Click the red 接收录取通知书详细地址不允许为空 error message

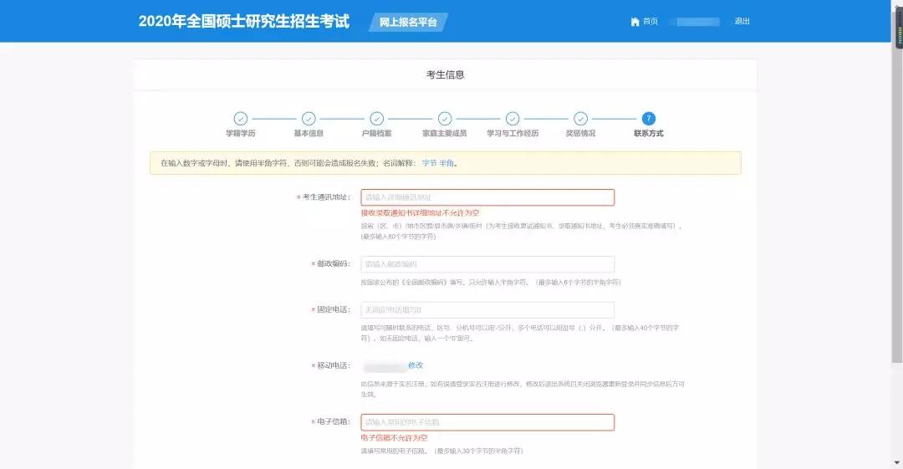420,212
